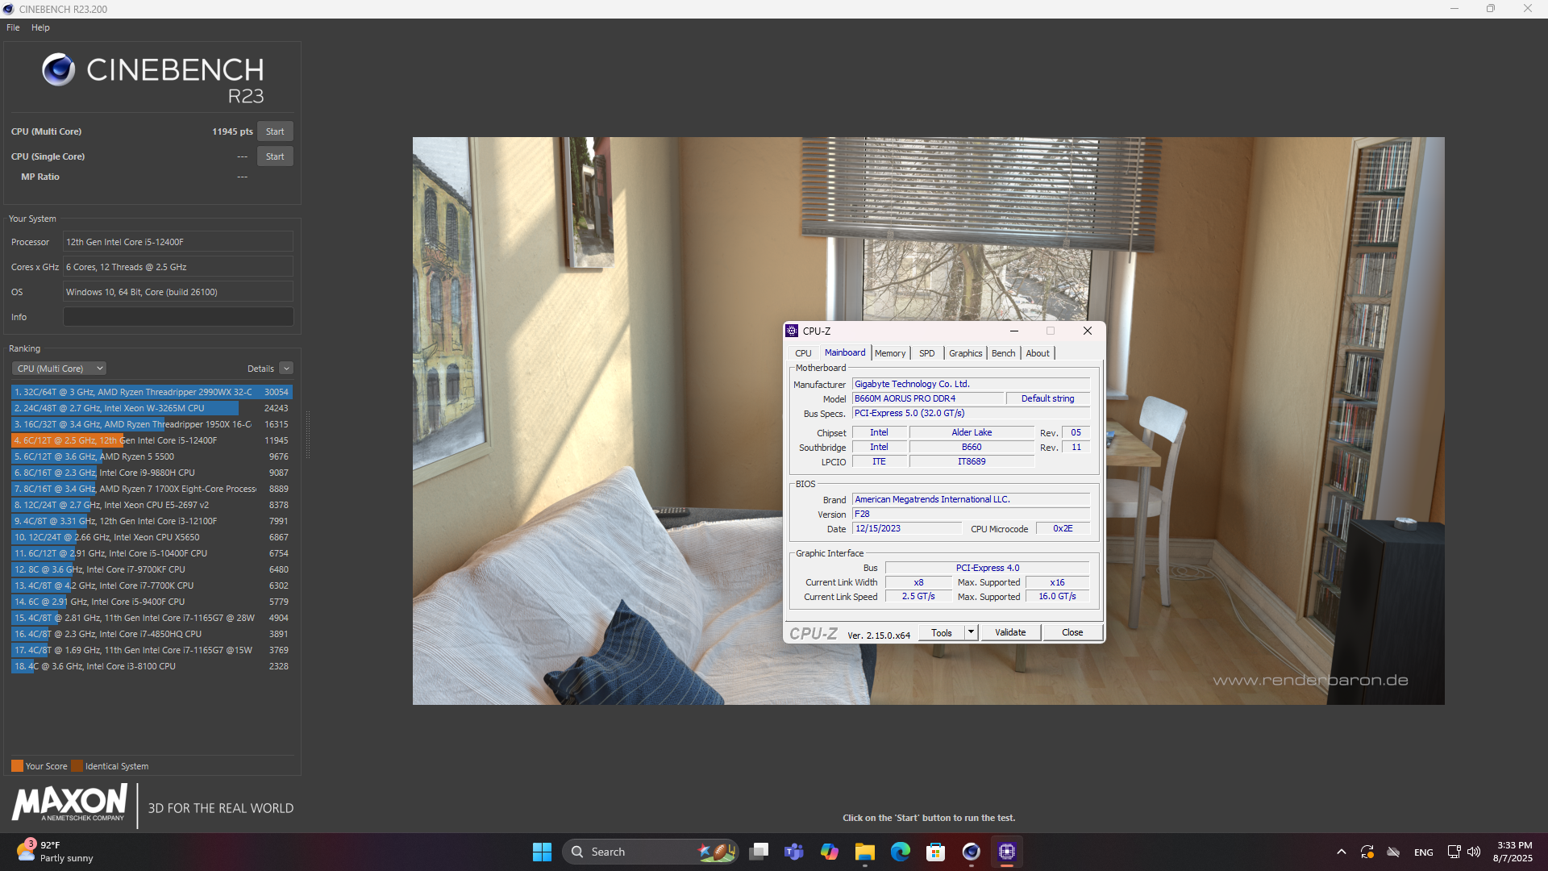Click the CPU-Z title bar icon
The width and height of the screenshot is (1548, 871).
pyautogui.click(x=792, y=331)
